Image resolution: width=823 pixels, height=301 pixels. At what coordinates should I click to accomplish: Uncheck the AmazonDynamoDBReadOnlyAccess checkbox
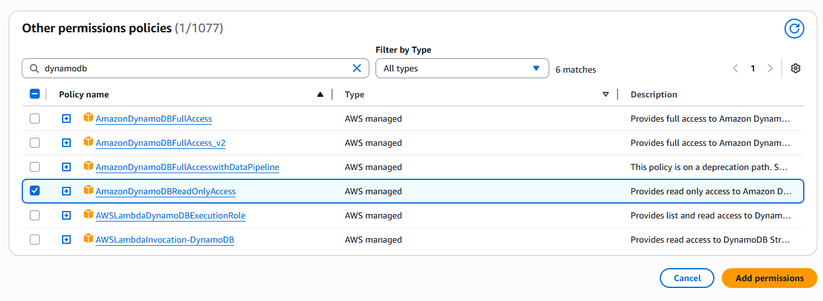(35, 191)
